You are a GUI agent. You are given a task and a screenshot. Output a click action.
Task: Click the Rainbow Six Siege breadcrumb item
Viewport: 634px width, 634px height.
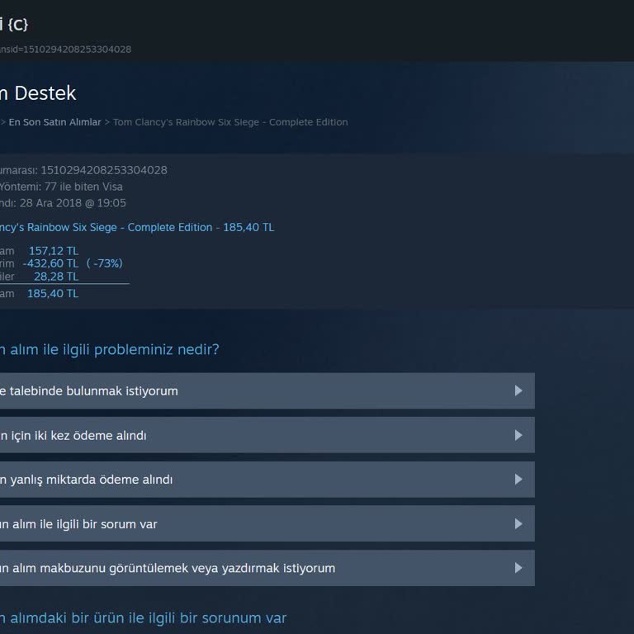pos(230,122)
